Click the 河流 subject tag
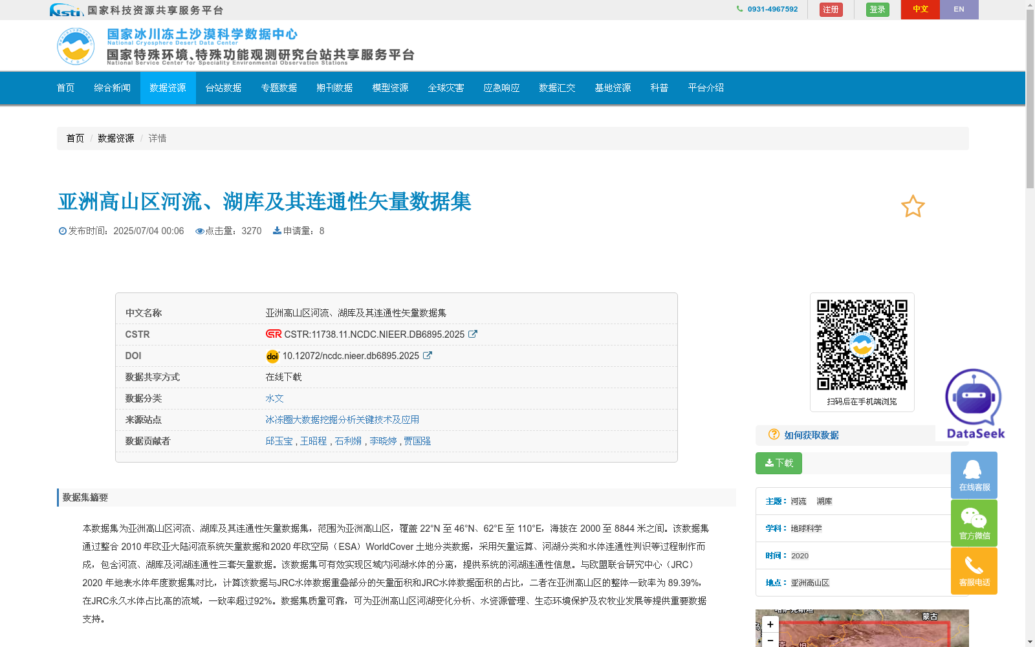 798,501
